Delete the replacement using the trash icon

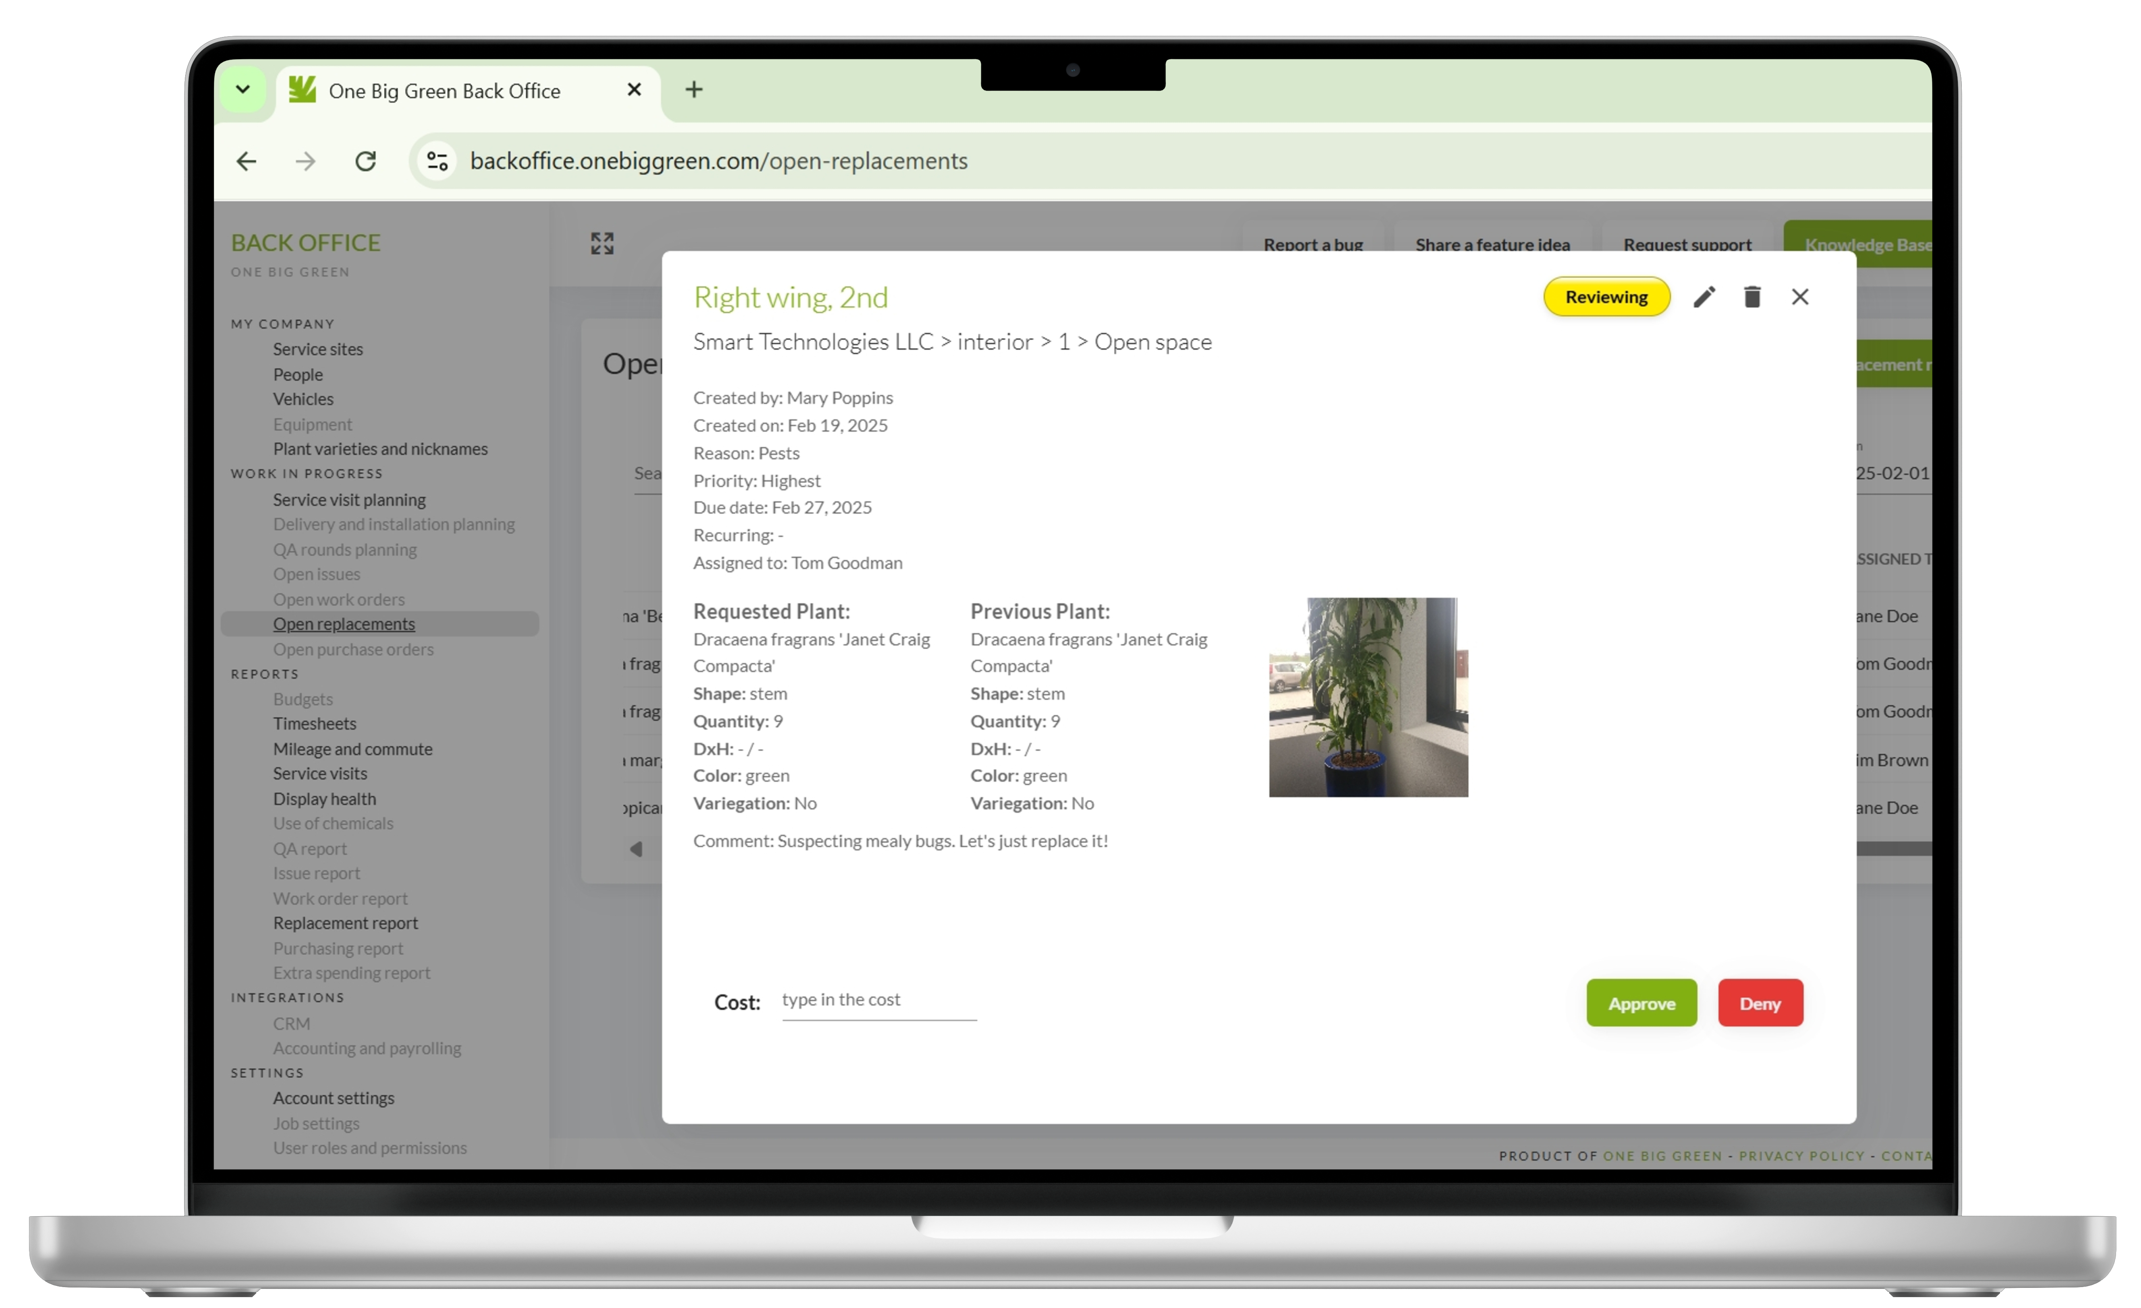[x=1752, y=297]
